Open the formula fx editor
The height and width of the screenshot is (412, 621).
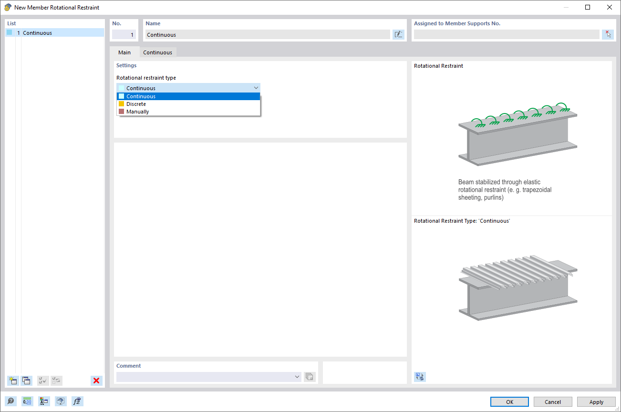[77, 401]
